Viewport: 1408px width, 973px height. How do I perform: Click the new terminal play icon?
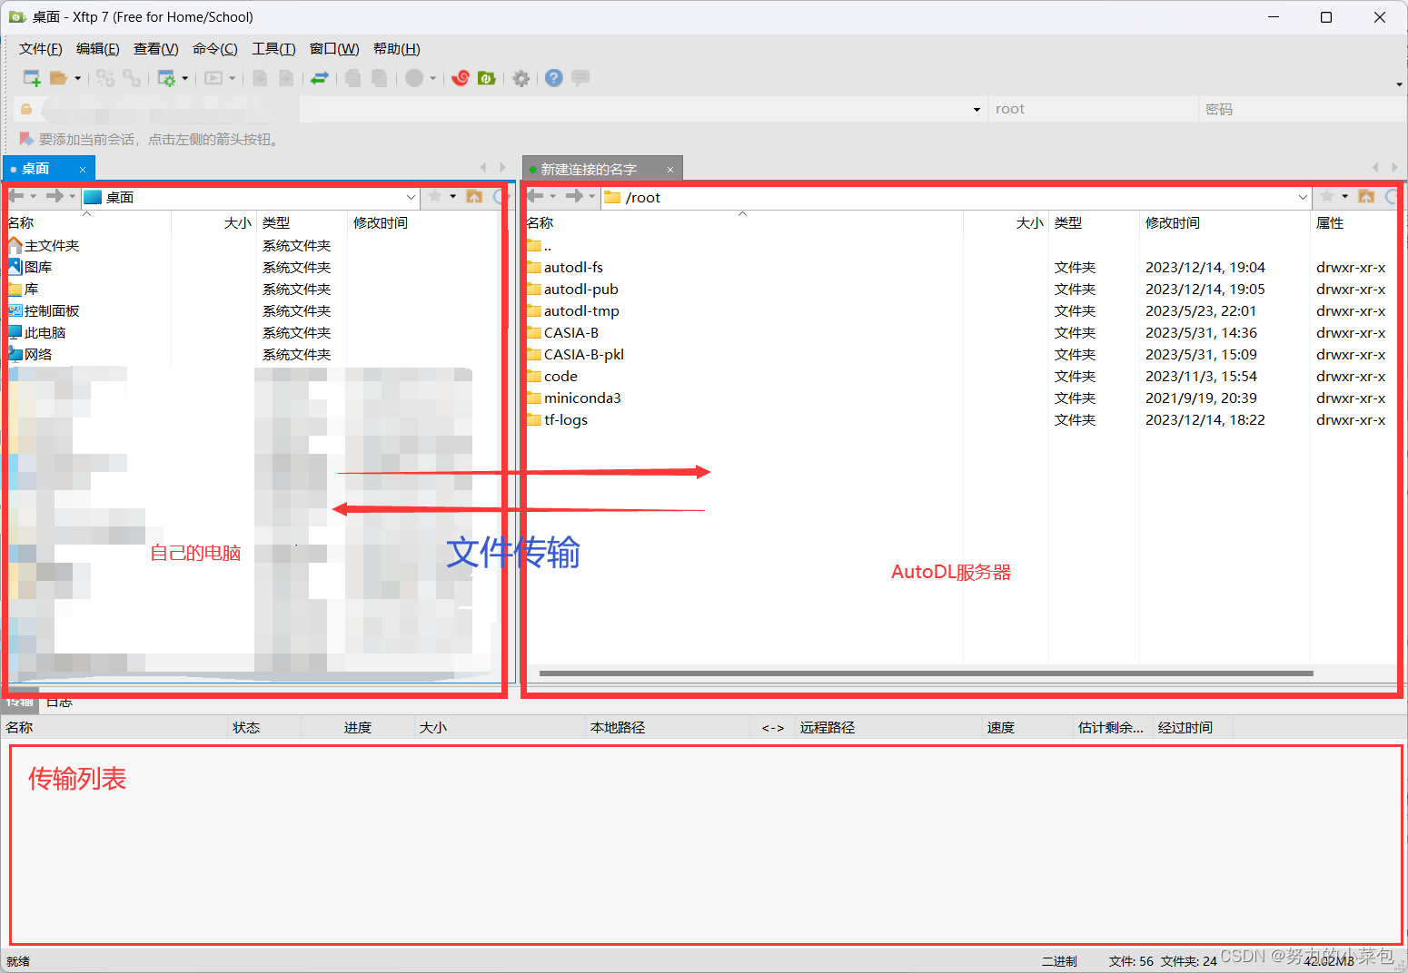click(x=213, y=78)
